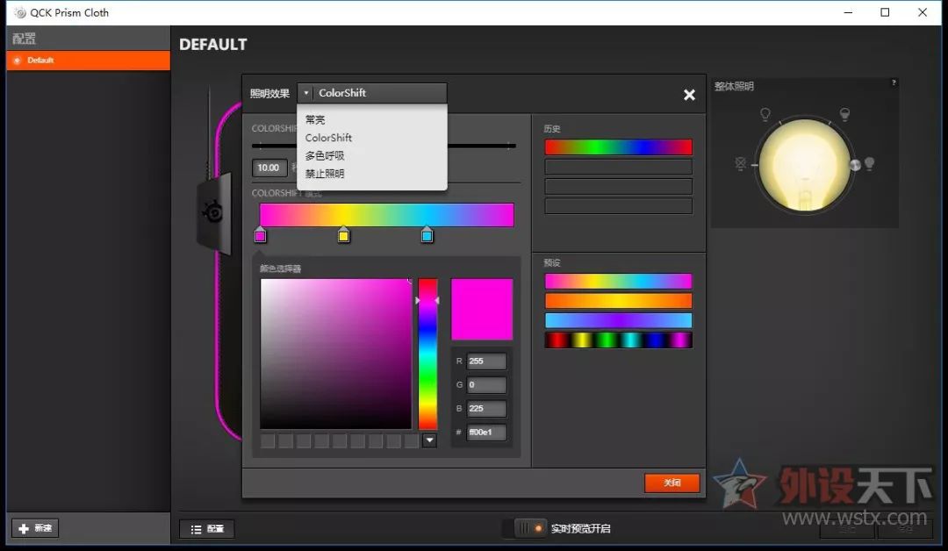Image resolution: width=948 pixels, height=551 pixels.
Task: Close the lighting dialog with the white X
Action: [689, 95]
